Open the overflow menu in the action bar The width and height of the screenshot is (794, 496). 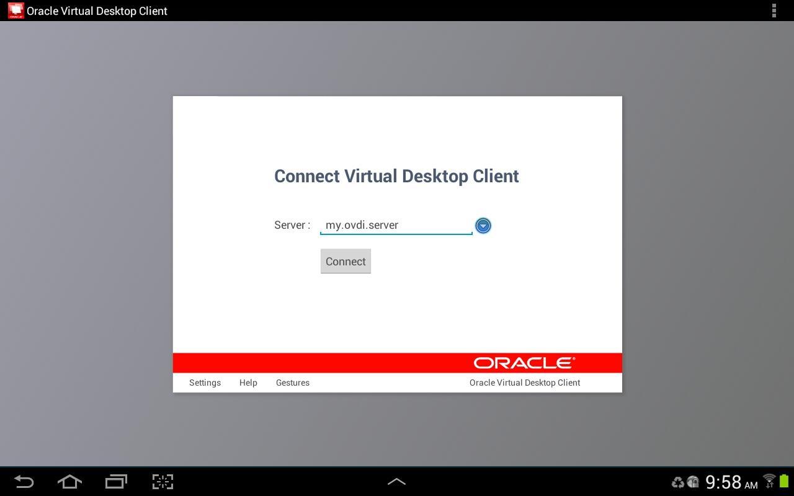[774, 11]
